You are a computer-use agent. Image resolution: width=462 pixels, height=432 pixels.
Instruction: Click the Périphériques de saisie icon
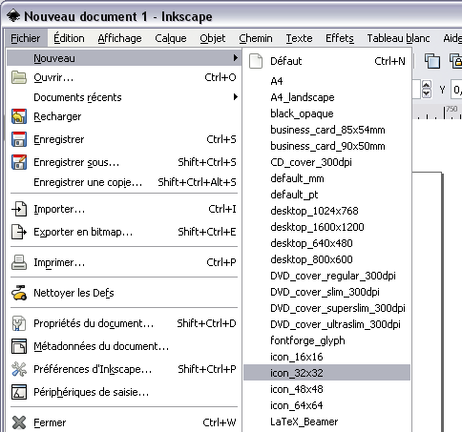[x=19, y=392]
